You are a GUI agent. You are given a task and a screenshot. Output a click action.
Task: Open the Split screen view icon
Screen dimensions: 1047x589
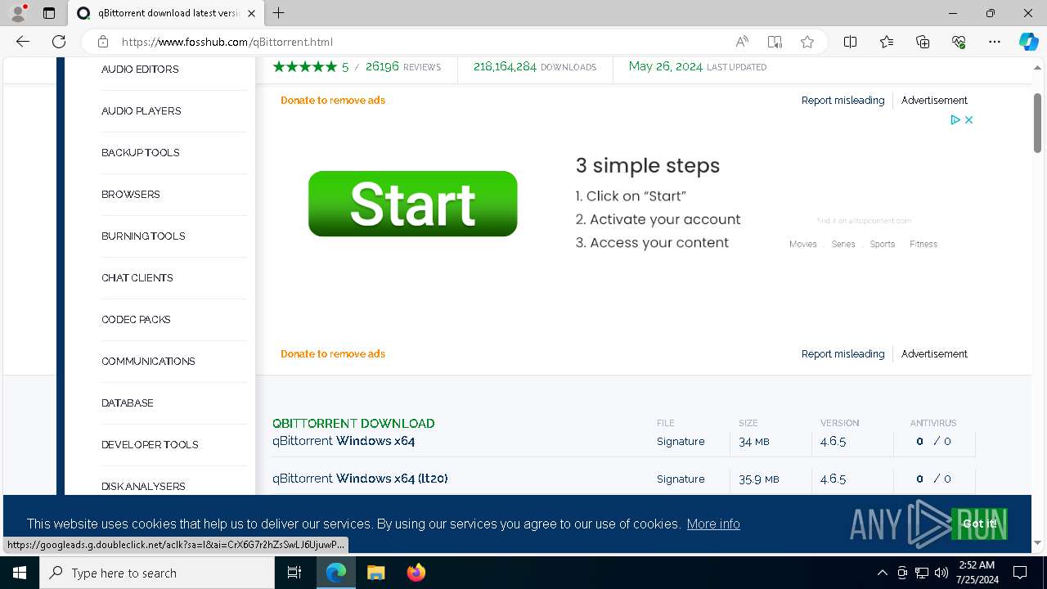(850, 42)
